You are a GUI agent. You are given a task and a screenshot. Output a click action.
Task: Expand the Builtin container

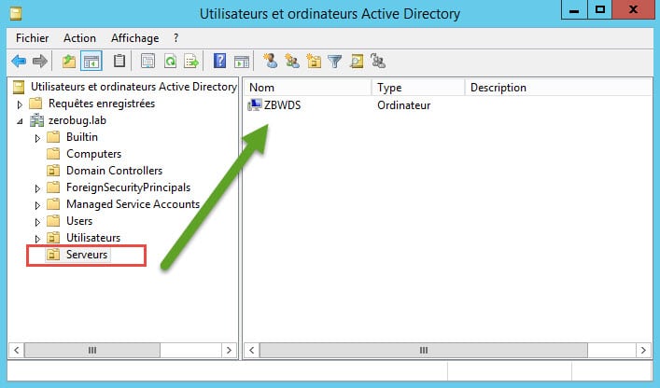[37, 138]
